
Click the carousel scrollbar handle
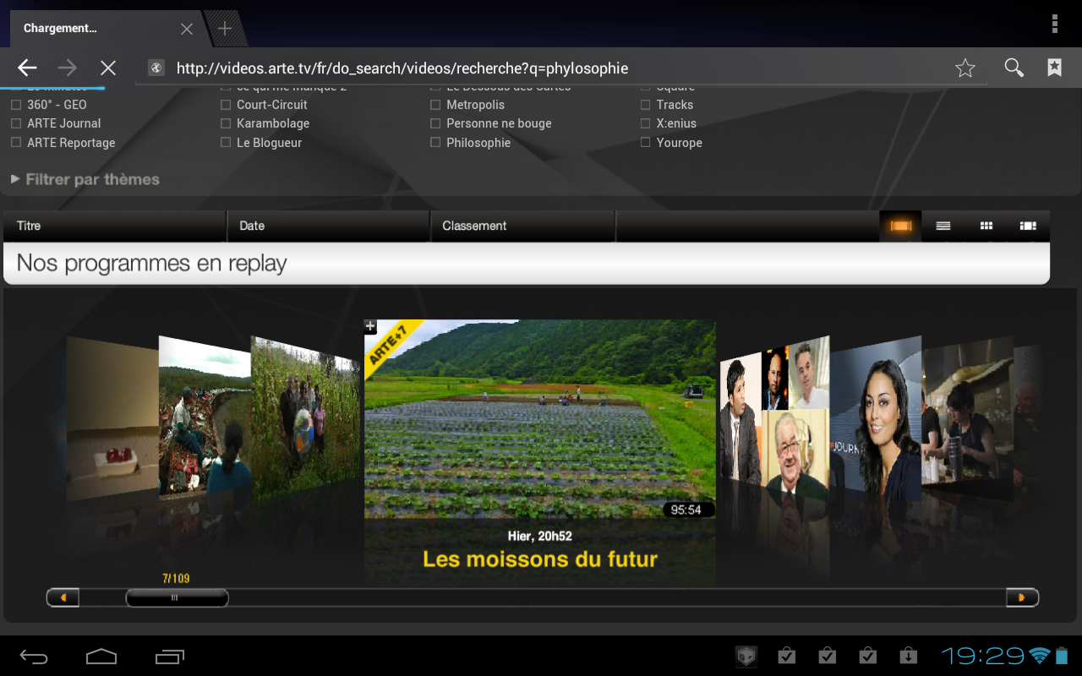pos(177,597)
